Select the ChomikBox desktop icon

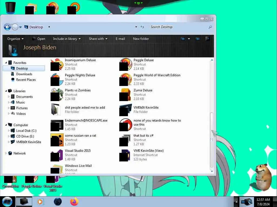pyautogui.click(x=11, y=182)
